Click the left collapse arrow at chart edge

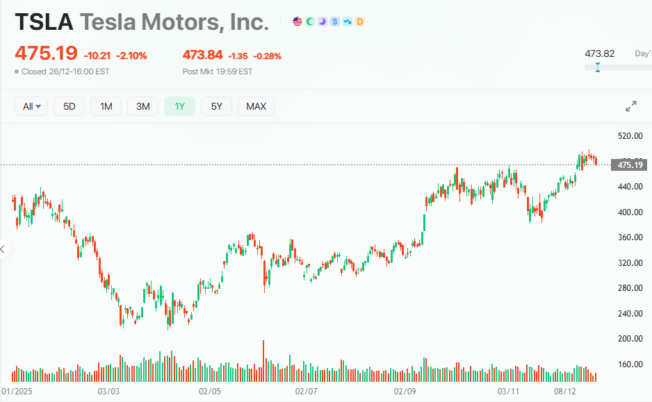(x=2, y=249)
